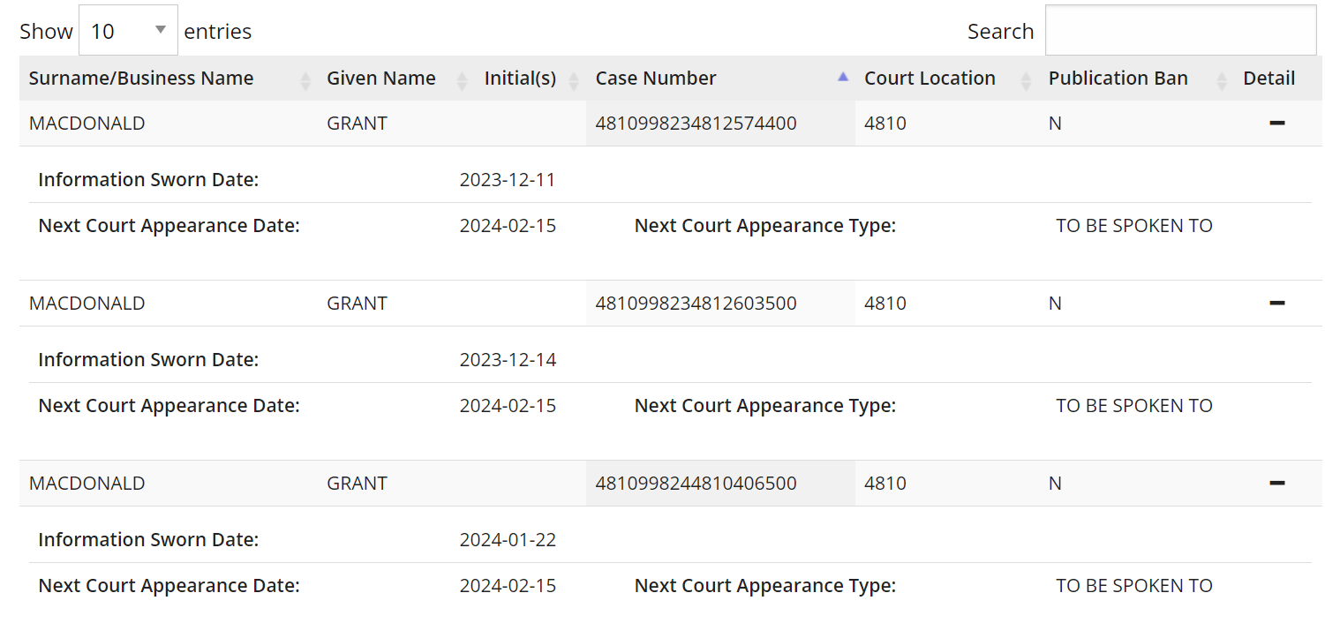Image resolution: width=1325 pixels, height=638 pixels.
Task: Sort by Initial(s) column
Action: (531, 79)
